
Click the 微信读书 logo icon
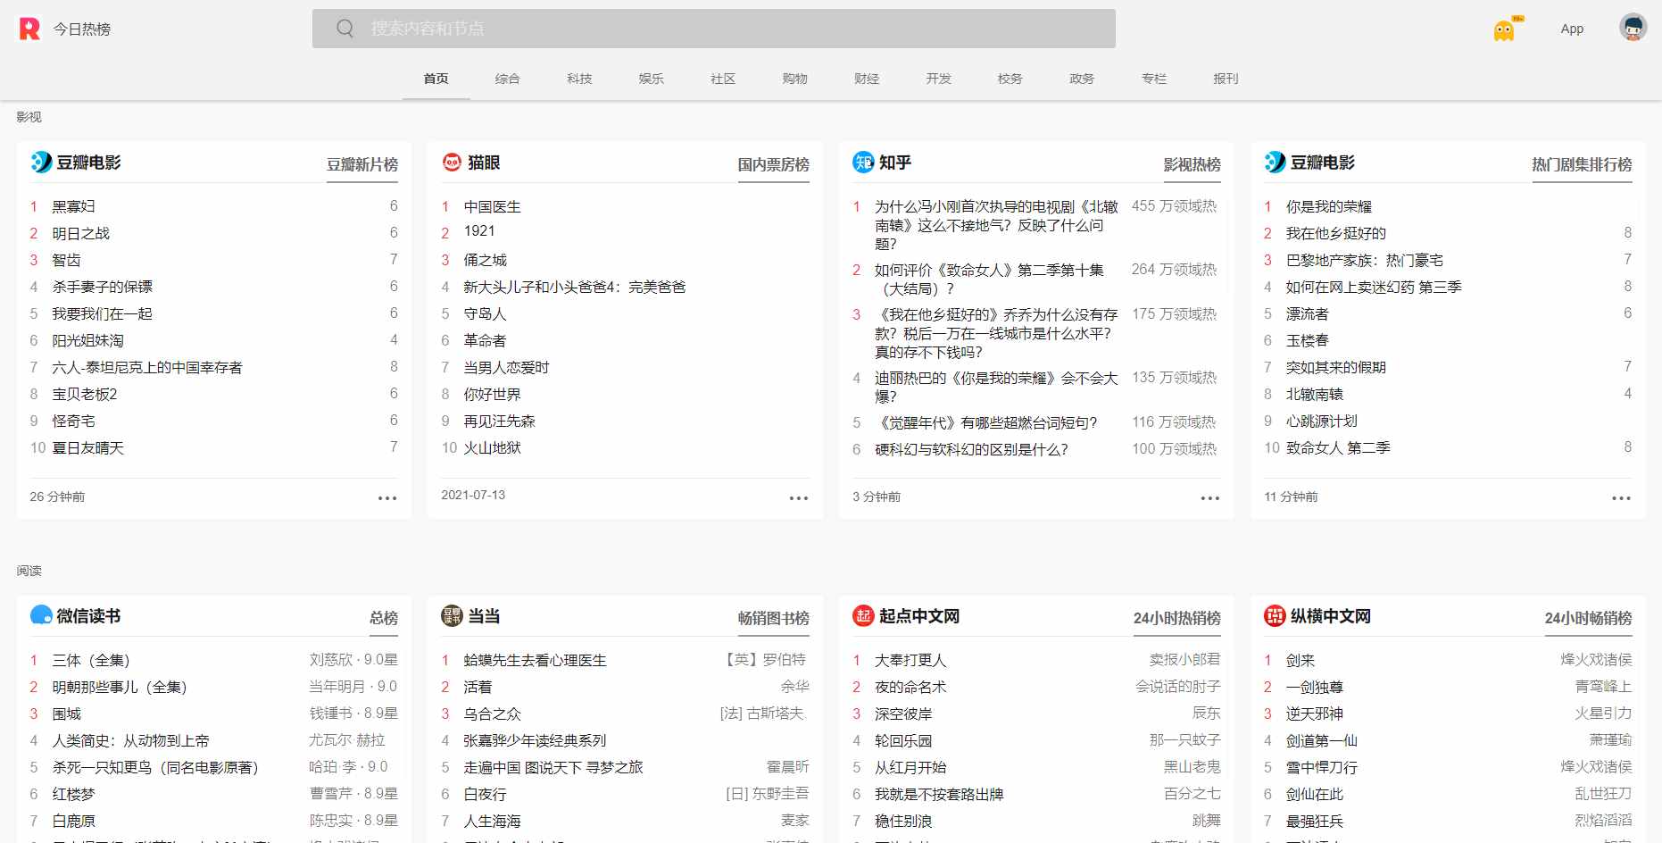pos(41,615)
